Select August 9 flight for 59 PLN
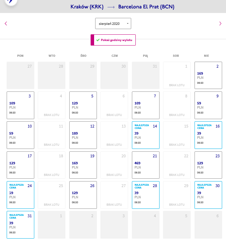Viewport: 226px width, 240px height. click(208, 105)
